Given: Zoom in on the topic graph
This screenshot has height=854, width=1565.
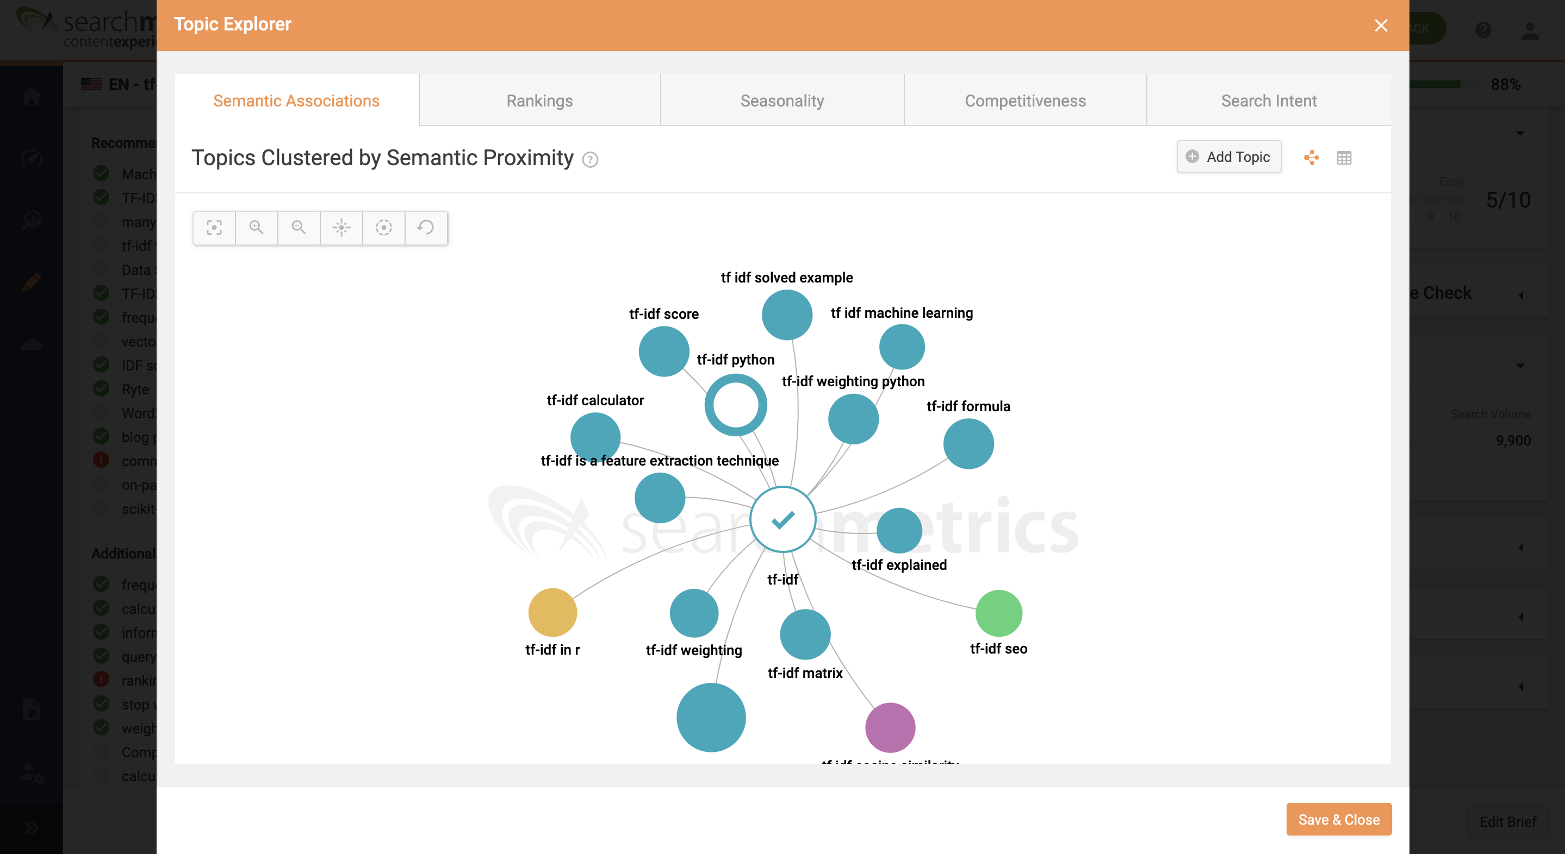Looking at the screenshot, I should (x=256, y=228).
